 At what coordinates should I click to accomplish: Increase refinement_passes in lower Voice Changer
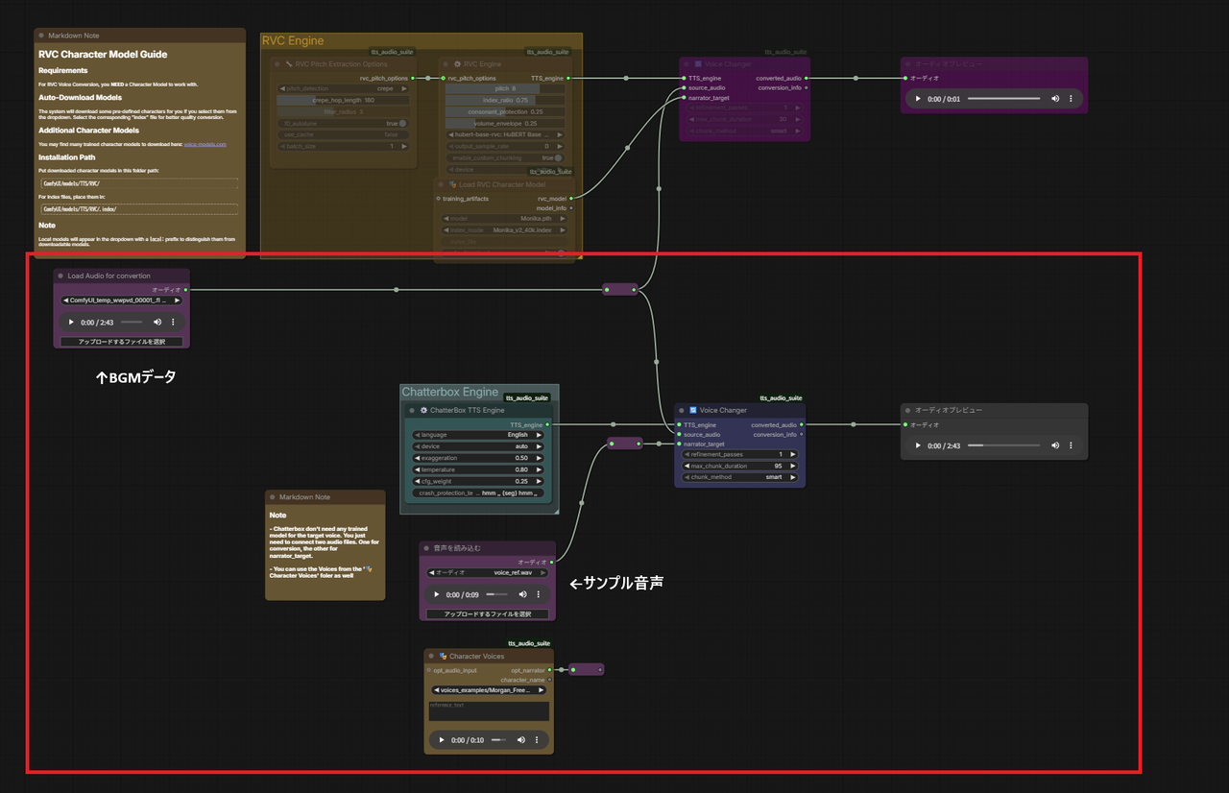tap(792, 454)
